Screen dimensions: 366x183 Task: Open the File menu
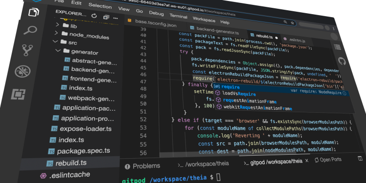[59, 1]
